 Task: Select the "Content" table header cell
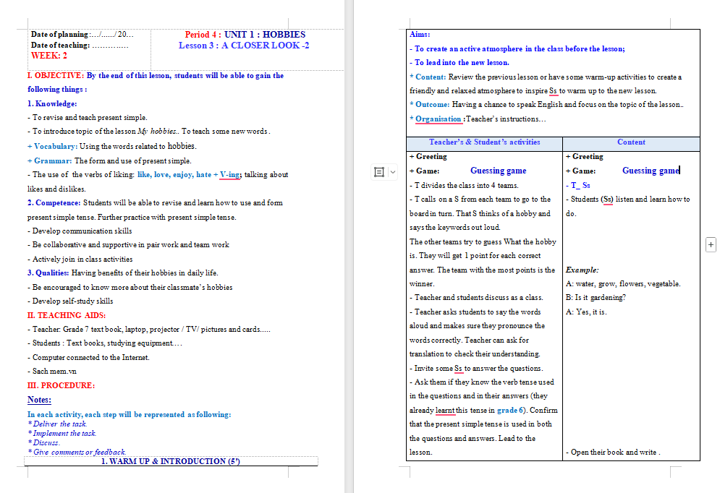tap(631, 142)
